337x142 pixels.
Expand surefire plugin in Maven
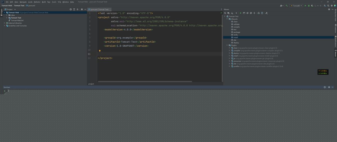(x=229, y=67)
